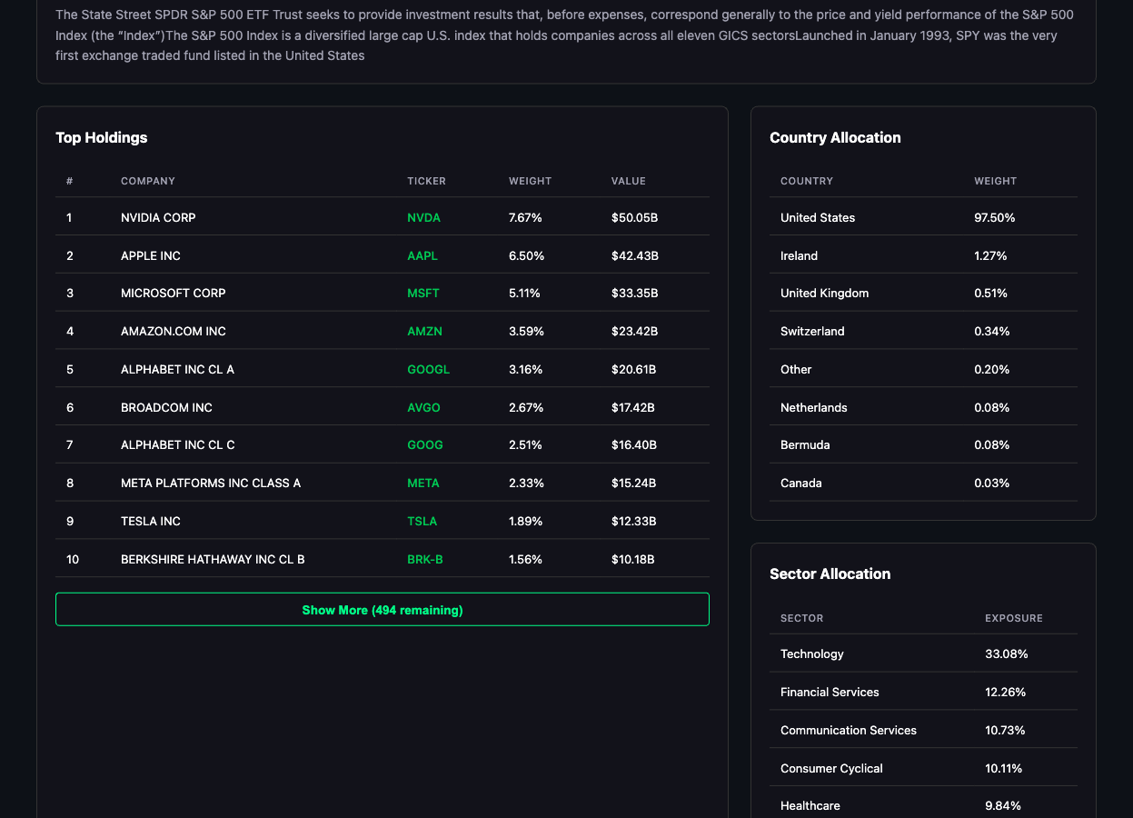Open the GOOGL ticker link
The width and height of the screenshot is (1133, 818).
428,369
